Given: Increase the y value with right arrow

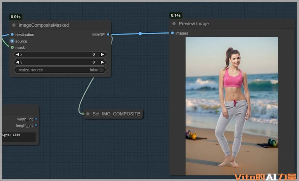Looking at the screenshot, I should [x=102, y=62].
